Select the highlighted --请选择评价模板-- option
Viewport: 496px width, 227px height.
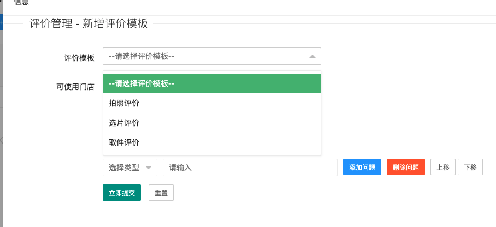point(211,83)
